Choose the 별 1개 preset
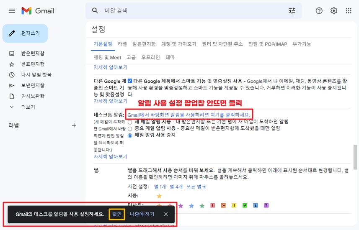 pos(160,187)
